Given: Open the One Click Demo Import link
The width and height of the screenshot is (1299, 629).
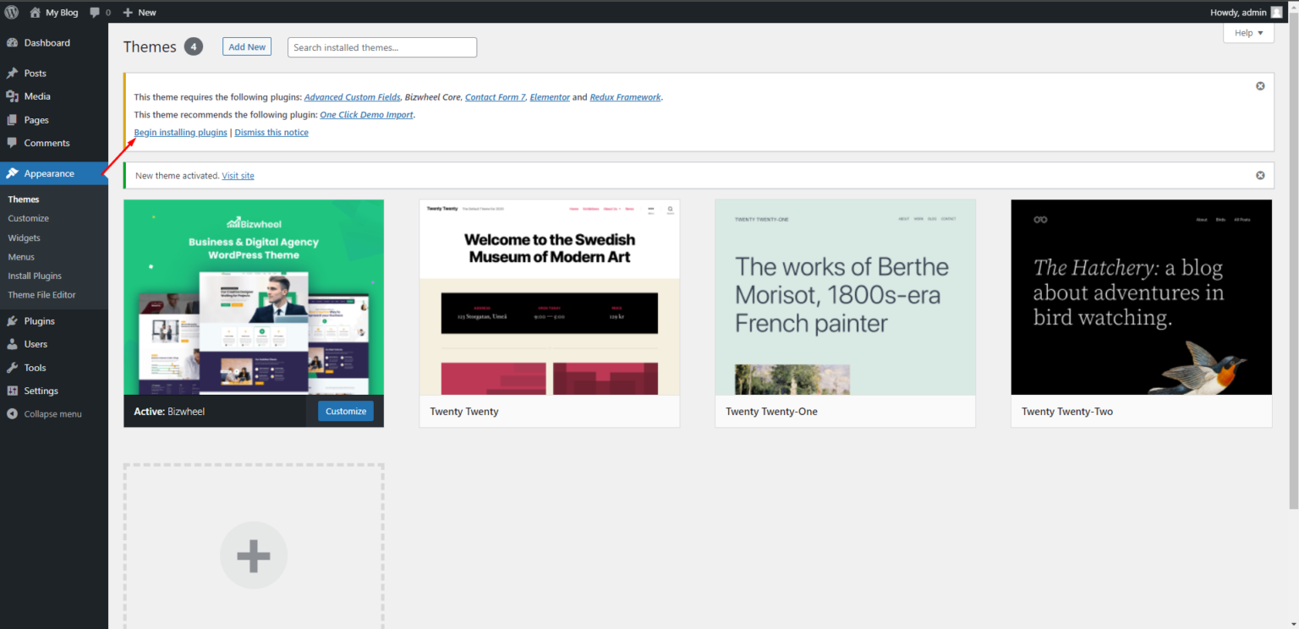Looking at the screenshot, I should click(367, 115).
